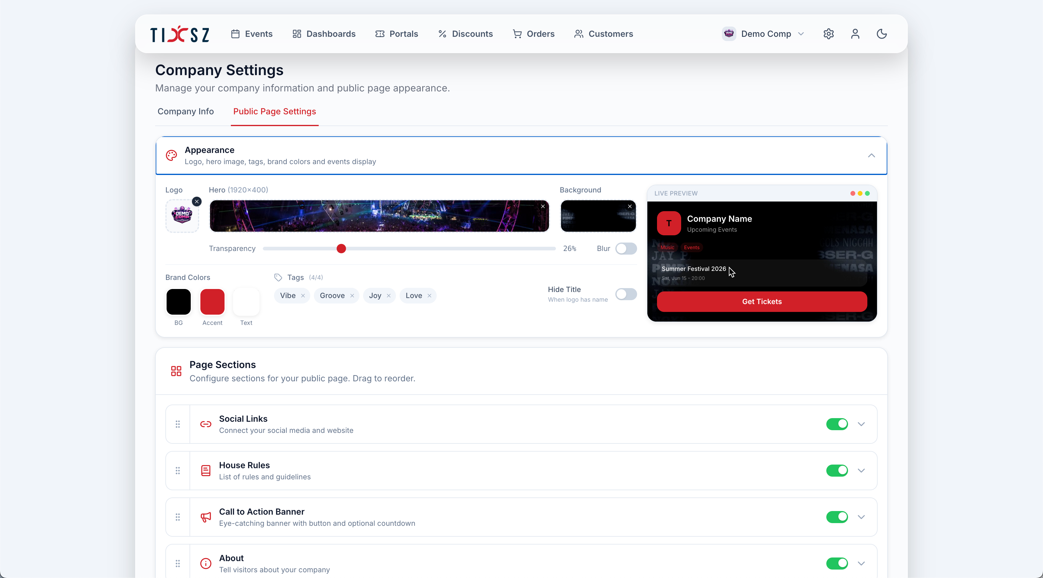Select the Accent brand color swatch
The height and width of the screenshot is (578, 1043).
coord(212,302)
